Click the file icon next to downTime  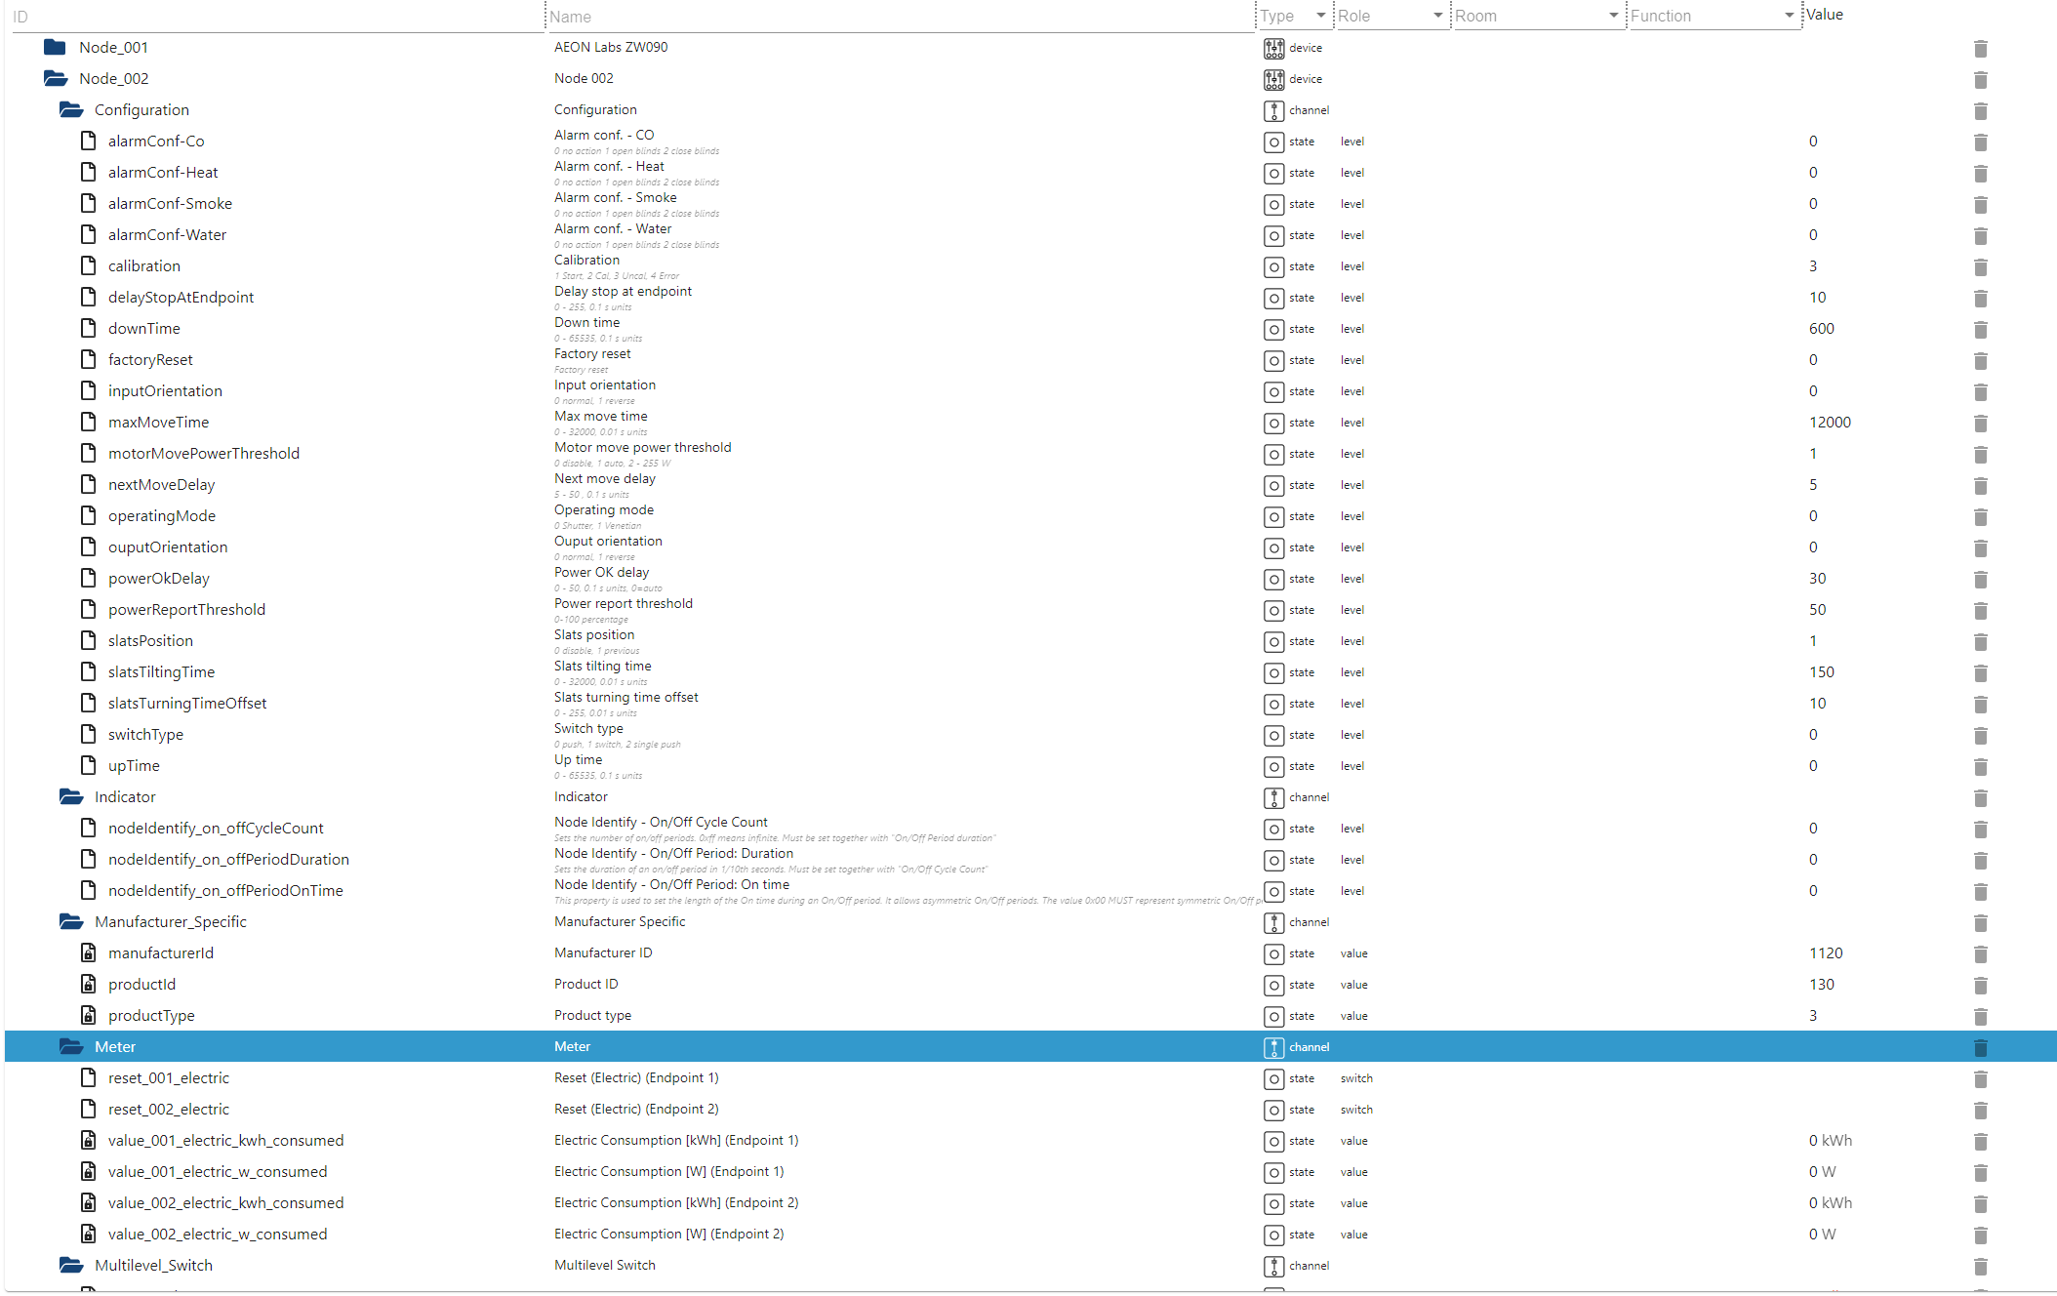[89, 329]
